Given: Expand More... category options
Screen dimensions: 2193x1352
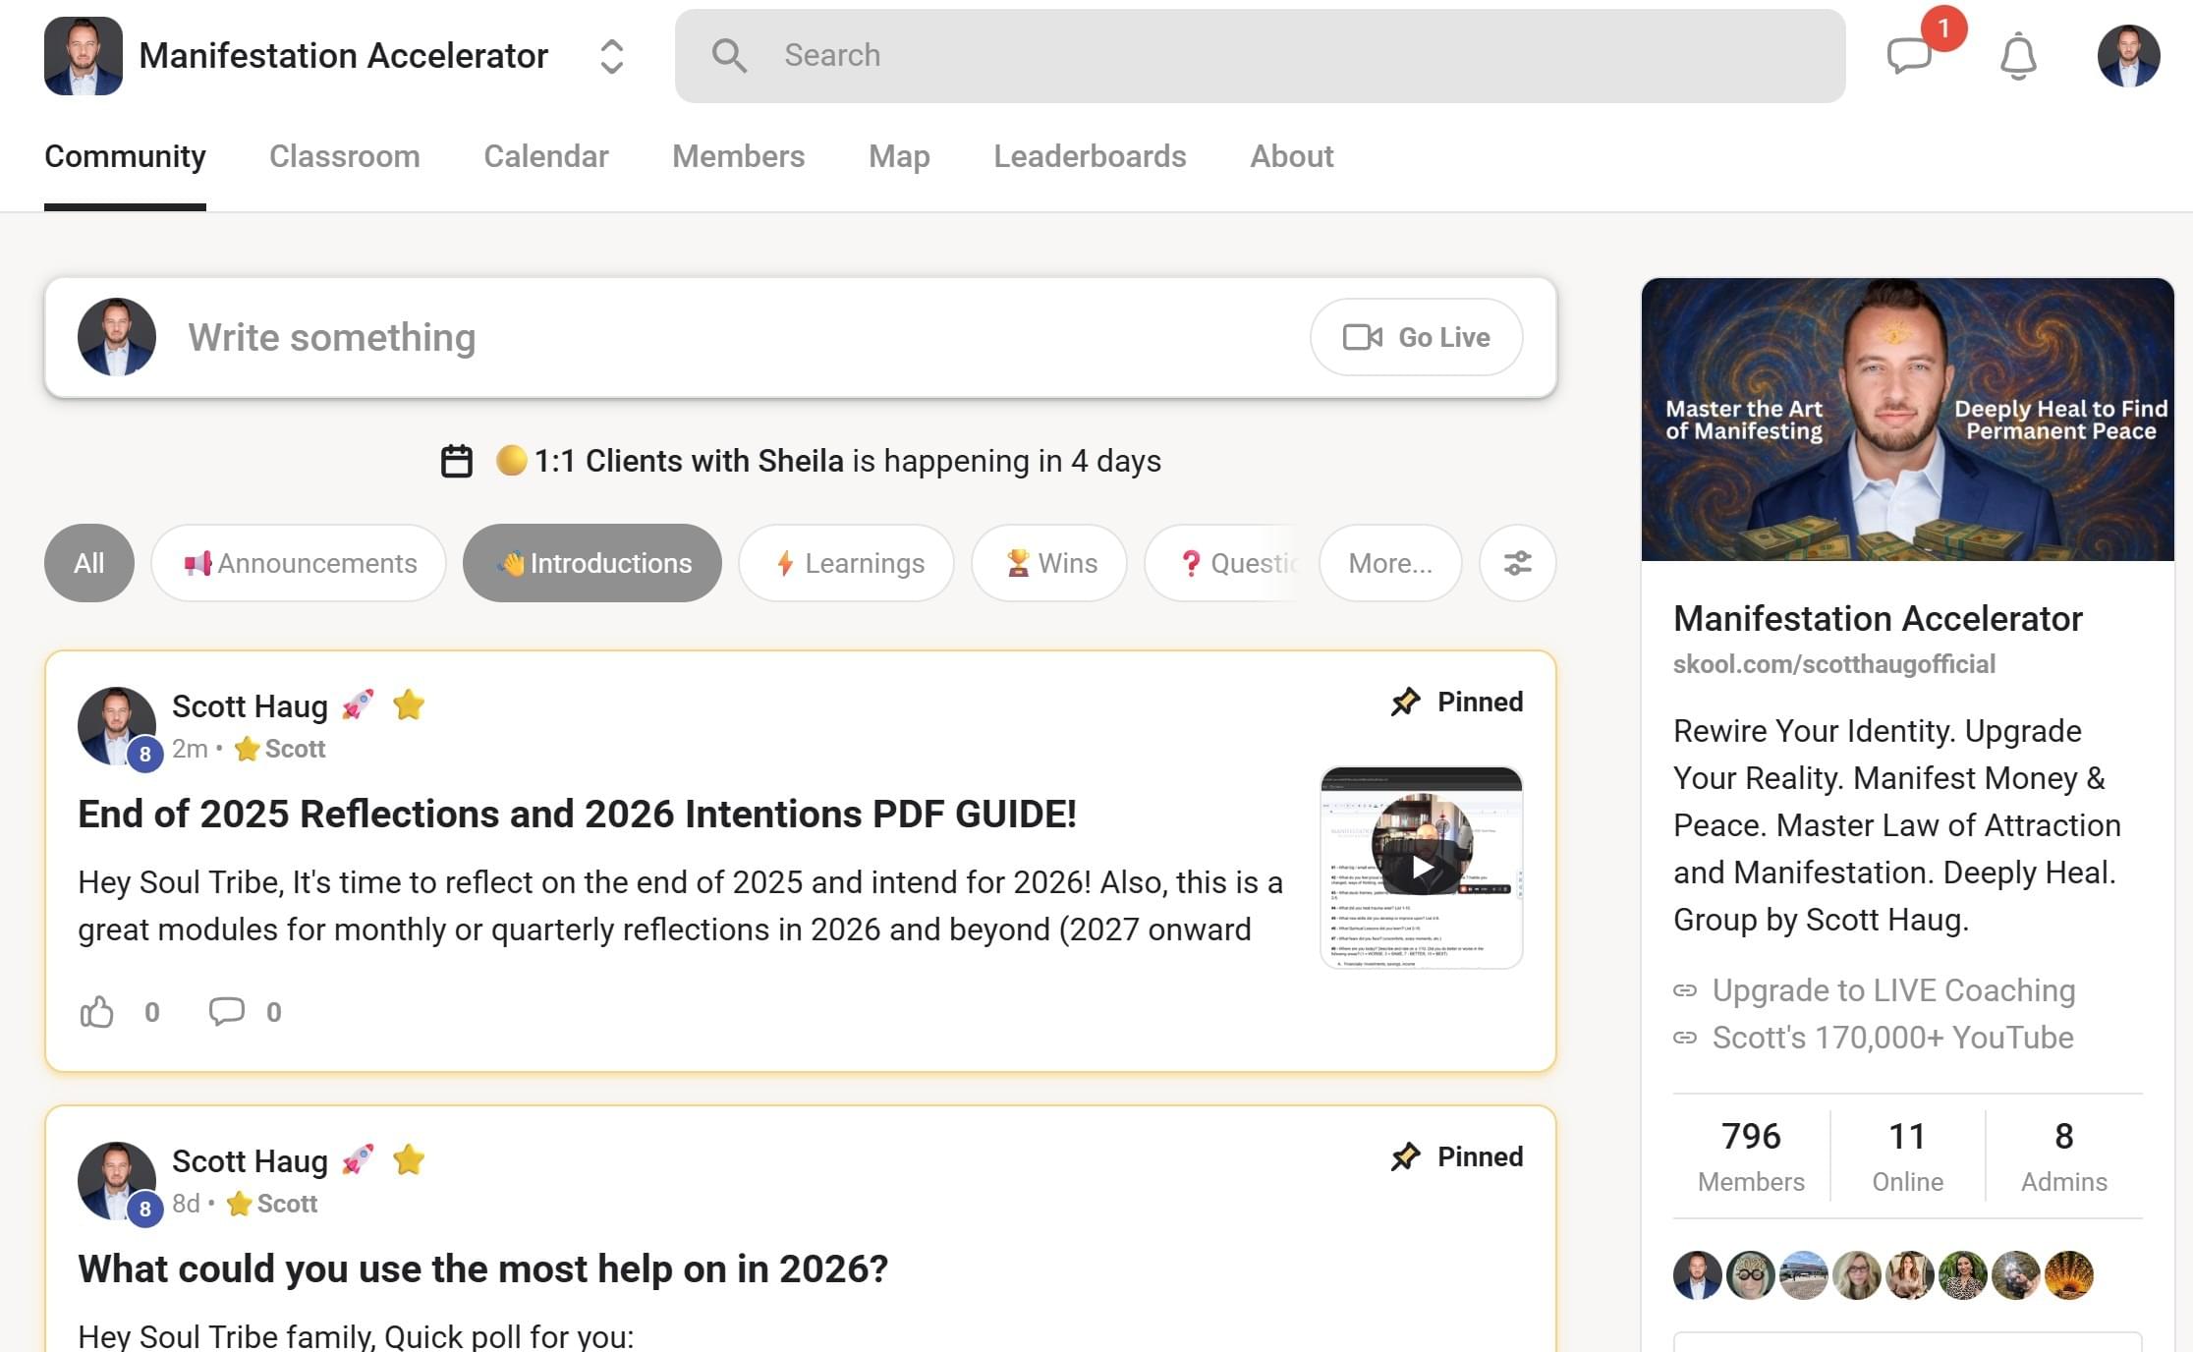Looking at the screenshot, I should 1389,563.
